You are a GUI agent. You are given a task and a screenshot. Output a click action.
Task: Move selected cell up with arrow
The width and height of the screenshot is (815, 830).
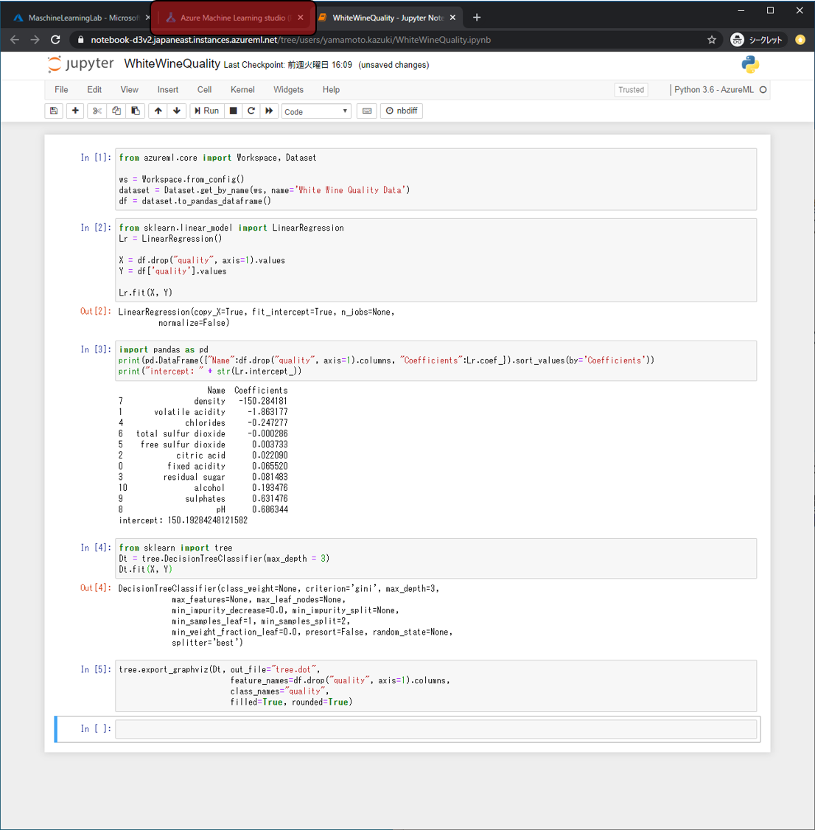(158, 111)
